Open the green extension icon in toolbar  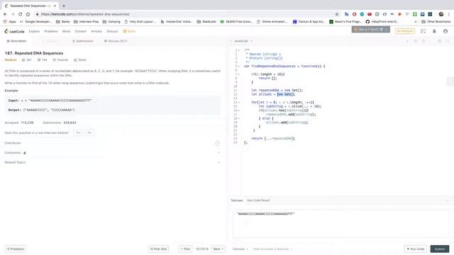415,14
